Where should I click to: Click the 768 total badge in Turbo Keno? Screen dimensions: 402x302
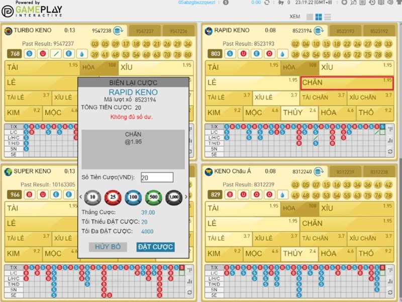tap(15, 54)
